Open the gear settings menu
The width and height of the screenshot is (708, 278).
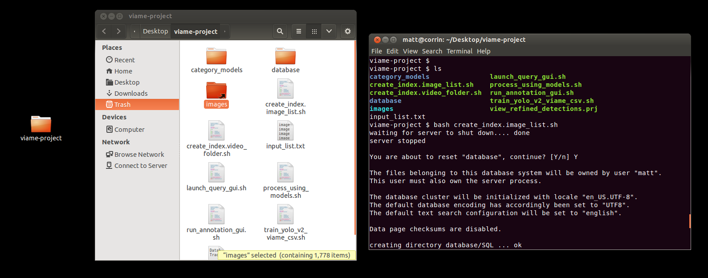[x=348, y=31]
